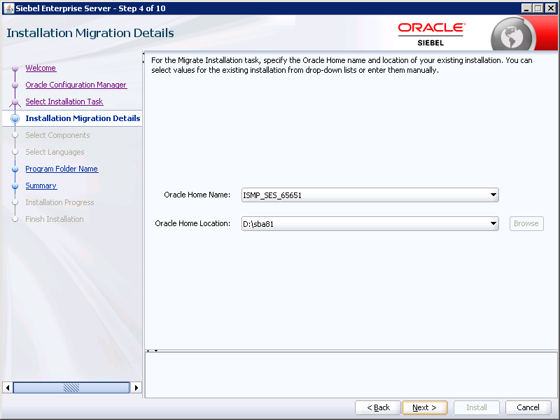
Task: Click the Welcome step bullet icon
Action: click(x=15, y=68)
